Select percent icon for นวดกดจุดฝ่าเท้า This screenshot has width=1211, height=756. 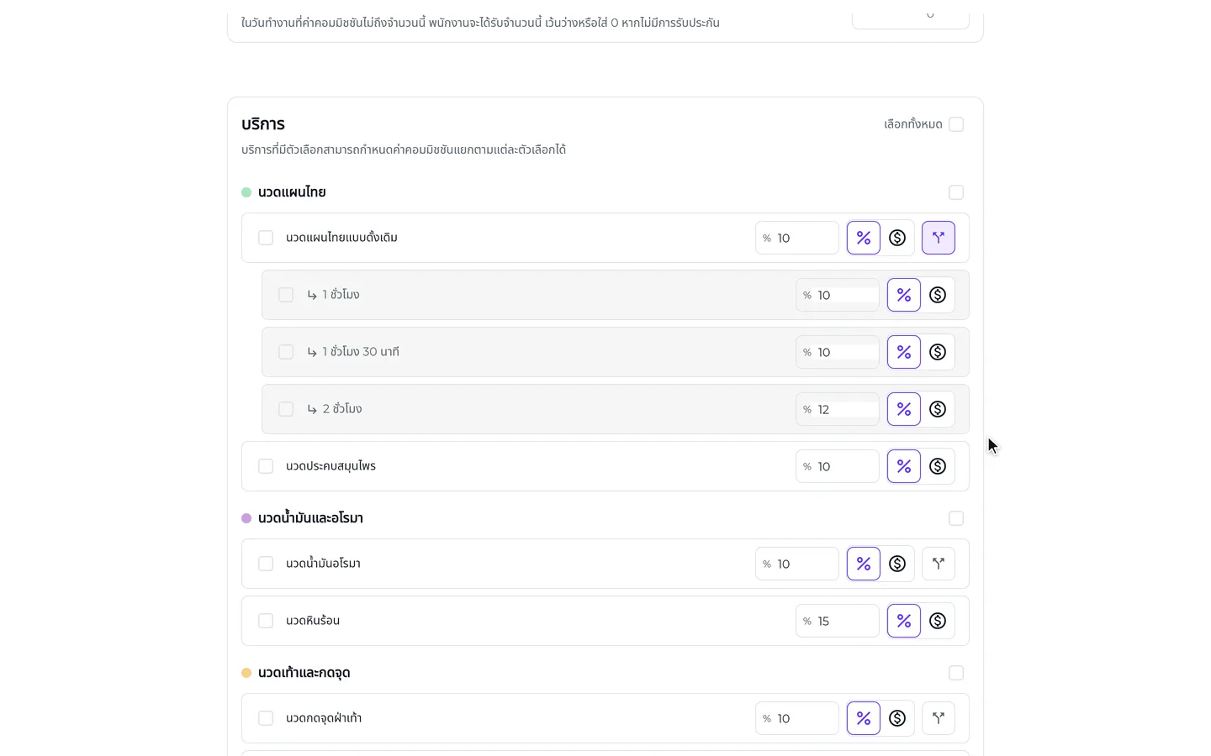[864, 718]
